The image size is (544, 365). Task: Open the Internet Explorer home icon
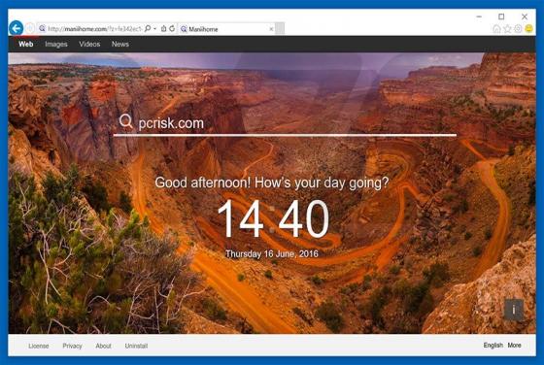pos(496,29)
